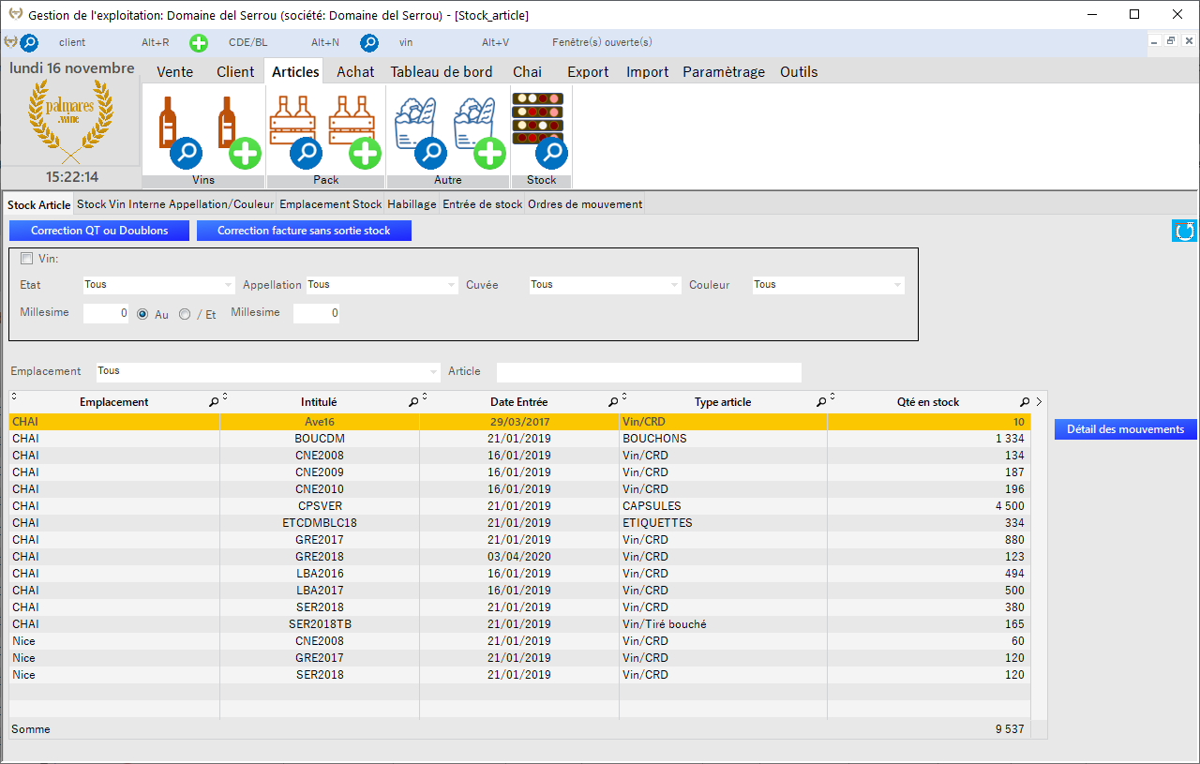Click the Article search input field
Image resolution: width=1200 pixels, height=764 pixels.
[x=648, y=372]
